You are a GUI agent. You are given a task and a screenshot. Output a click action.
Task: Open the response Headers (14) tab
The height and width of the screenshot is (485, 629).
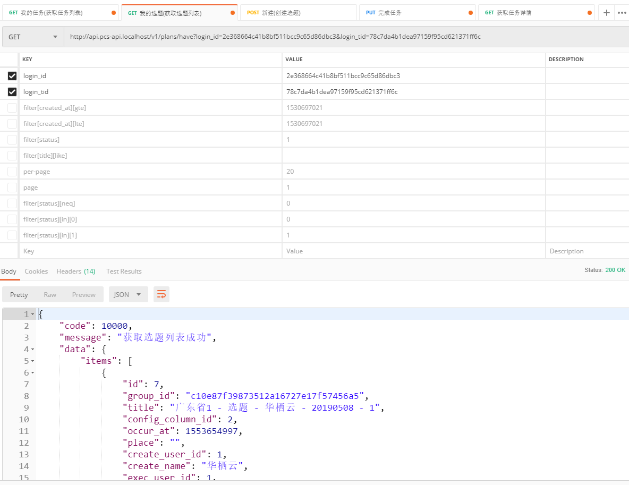click(x=76, y=271)
